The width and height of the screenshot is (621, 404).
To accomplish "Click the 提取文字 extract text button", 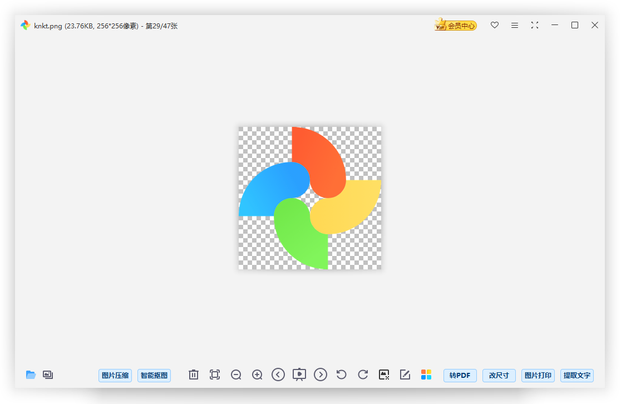I will click(577, 376).
